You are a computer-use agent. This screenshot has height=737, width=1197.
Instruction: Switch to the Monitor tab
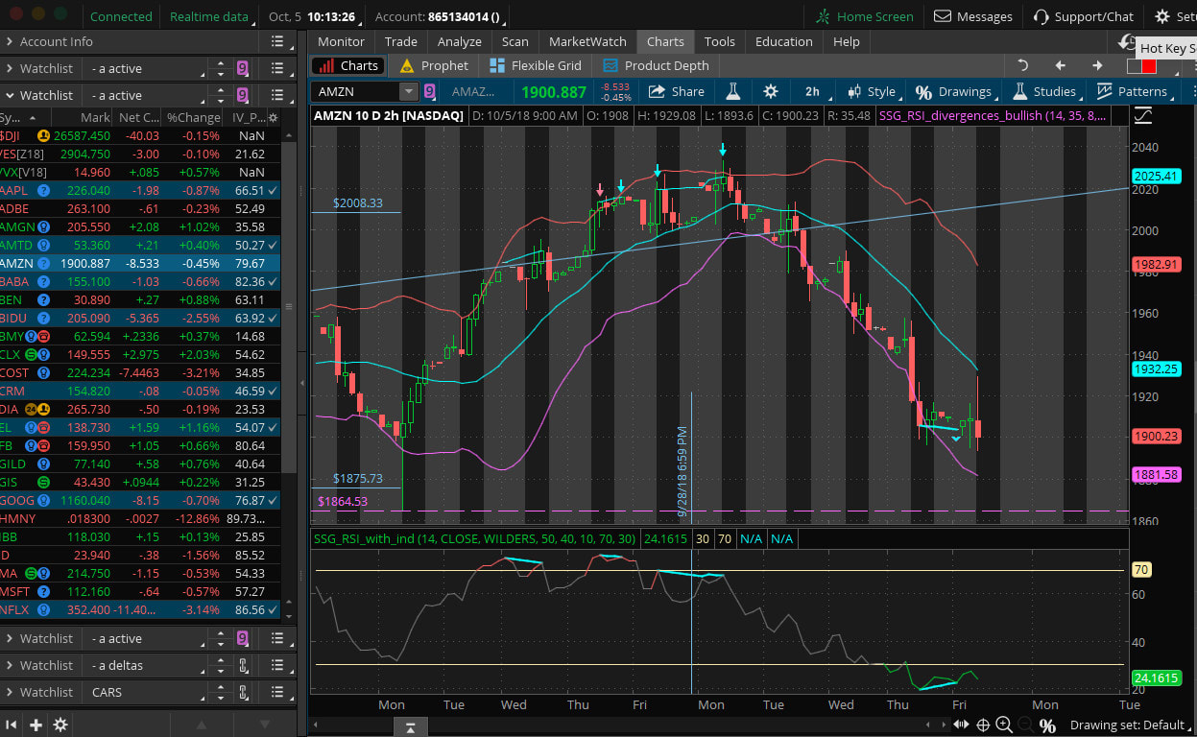click(x=341, y=41)
